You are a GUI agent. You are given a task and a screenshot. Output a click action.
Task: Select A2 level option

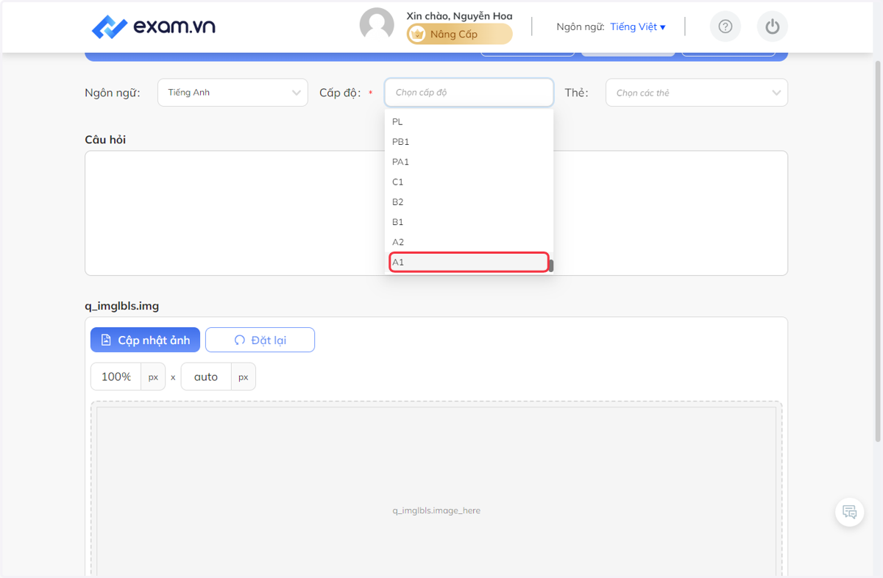pos(469,242)
